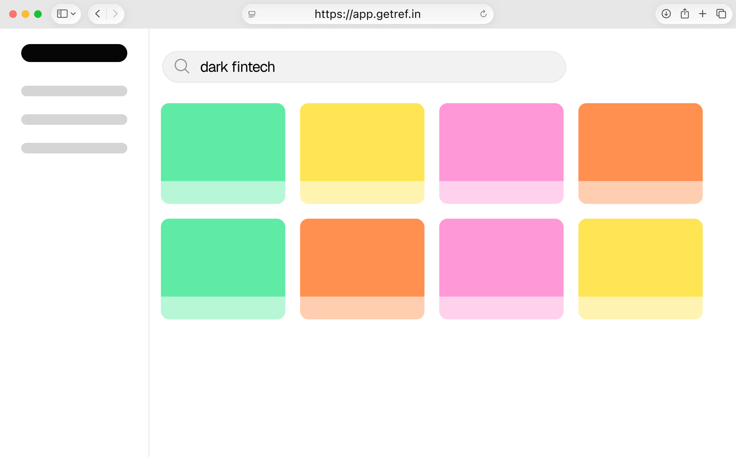Close the window with the red button
Viewport: 736px width, 457px height.
coord(13,14)
